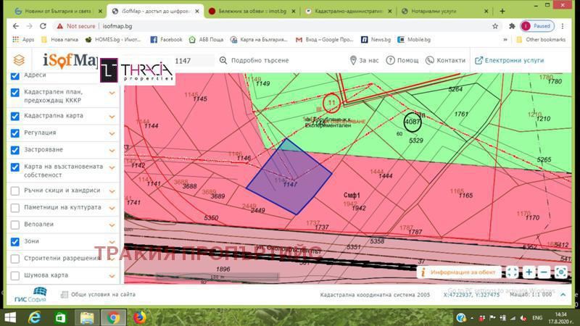Click the Not secure warning icon

click(x=59, y=26)
